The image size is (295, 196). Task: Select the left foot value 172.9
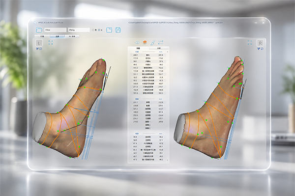(x=136, y=58)
